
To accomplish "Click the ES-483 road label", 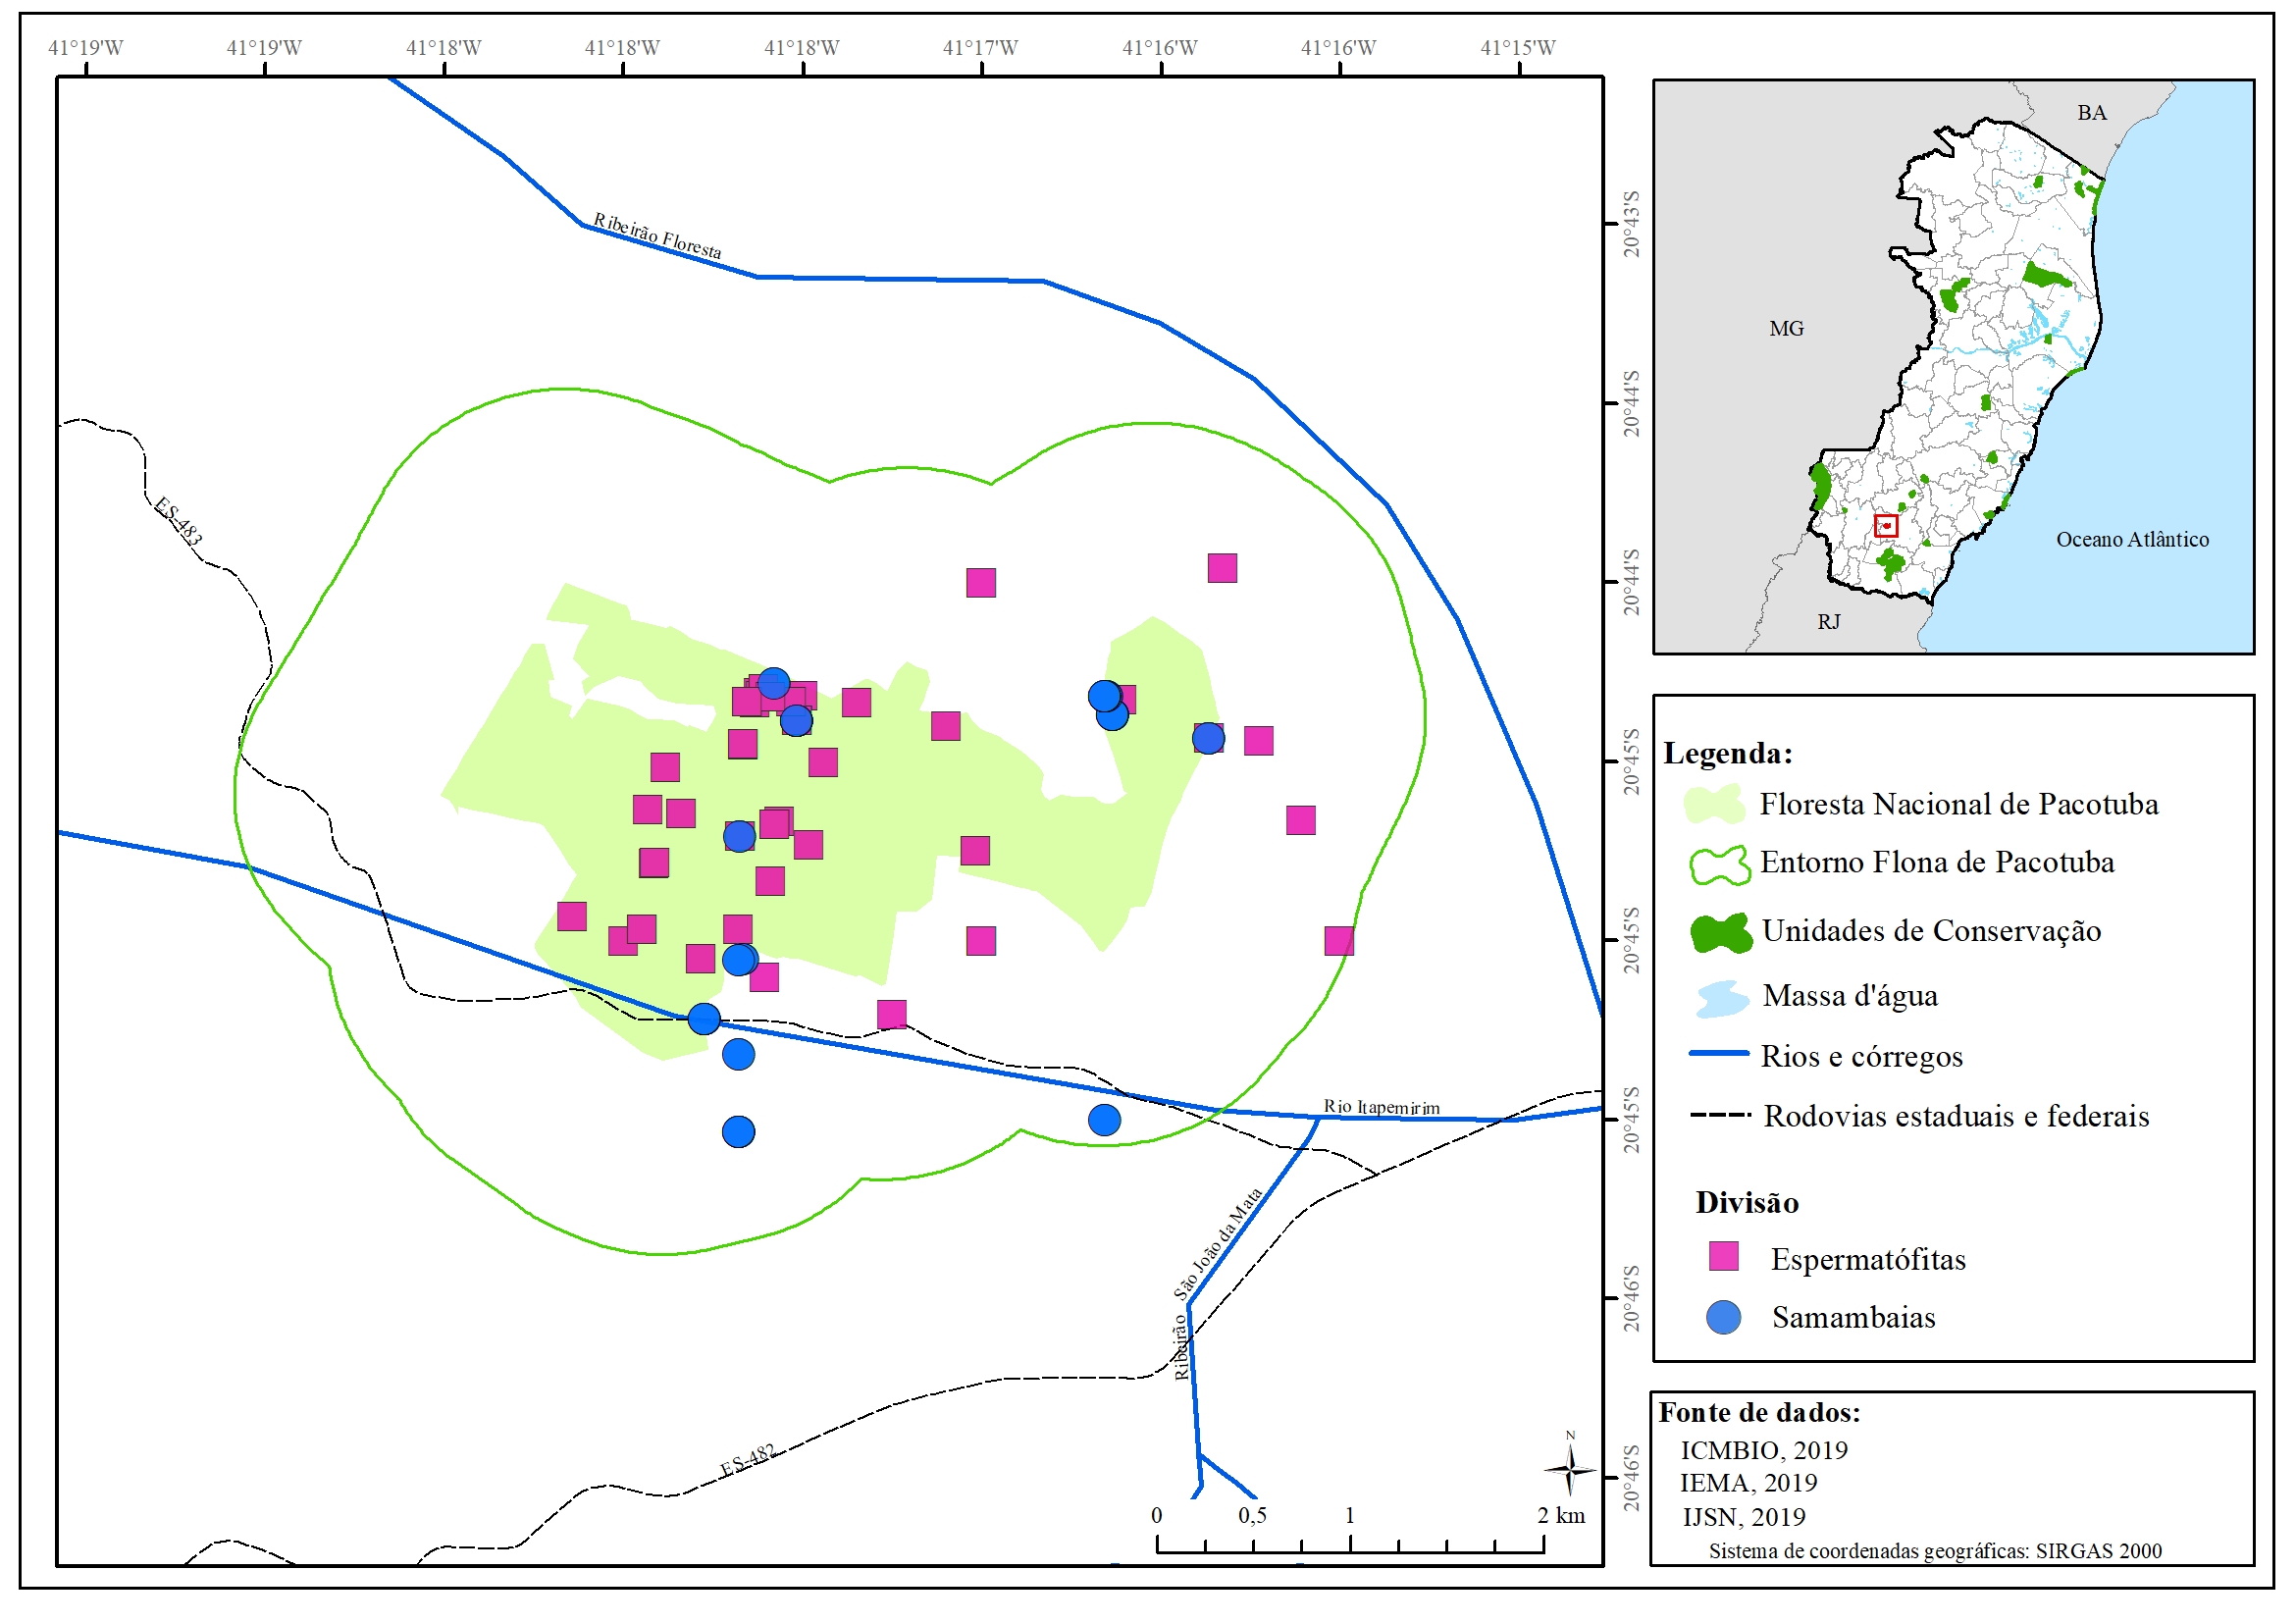I will pos(178,521).
